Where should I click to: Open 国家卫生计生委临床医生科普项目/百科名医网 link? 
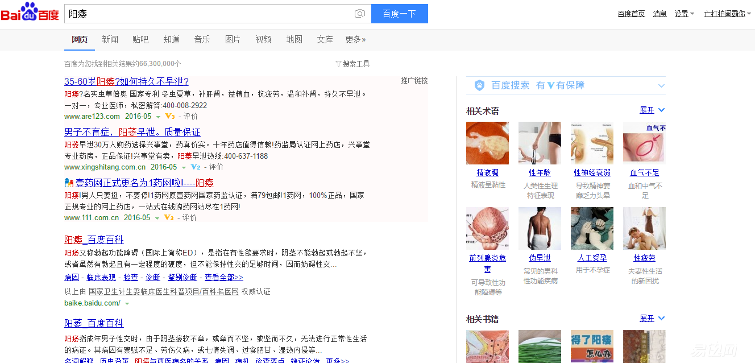click(x=164, y=291)
